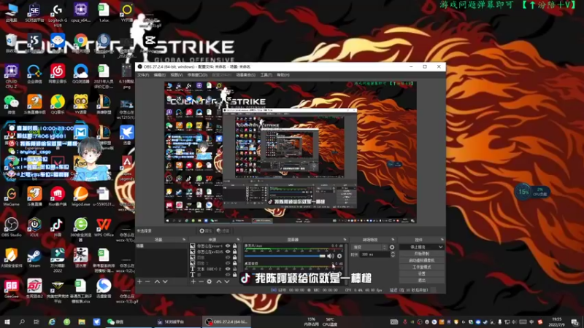Add a new scene with plus icon
Image resolution: width=584 pixels, height=328 pixels.
[x=139, y=281]
